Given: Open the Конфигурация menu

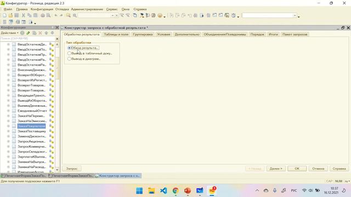Looking at the screenshot, I should [x=42, y=9].
